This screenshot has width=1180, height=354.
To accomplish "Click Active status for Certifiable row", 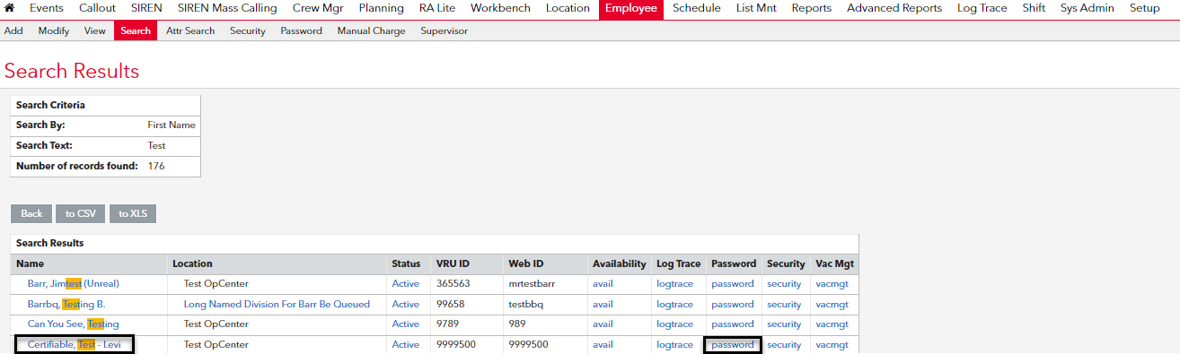I will pyautogui.click(x=406, y=345).
